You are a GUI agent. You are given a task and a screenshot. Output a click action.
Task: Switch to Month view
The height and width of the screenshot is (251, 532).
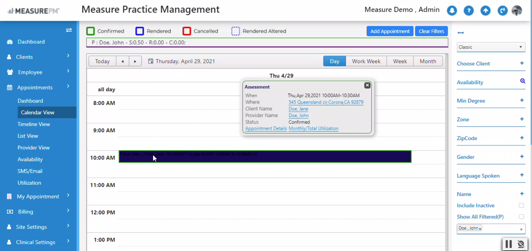point(428,61)
